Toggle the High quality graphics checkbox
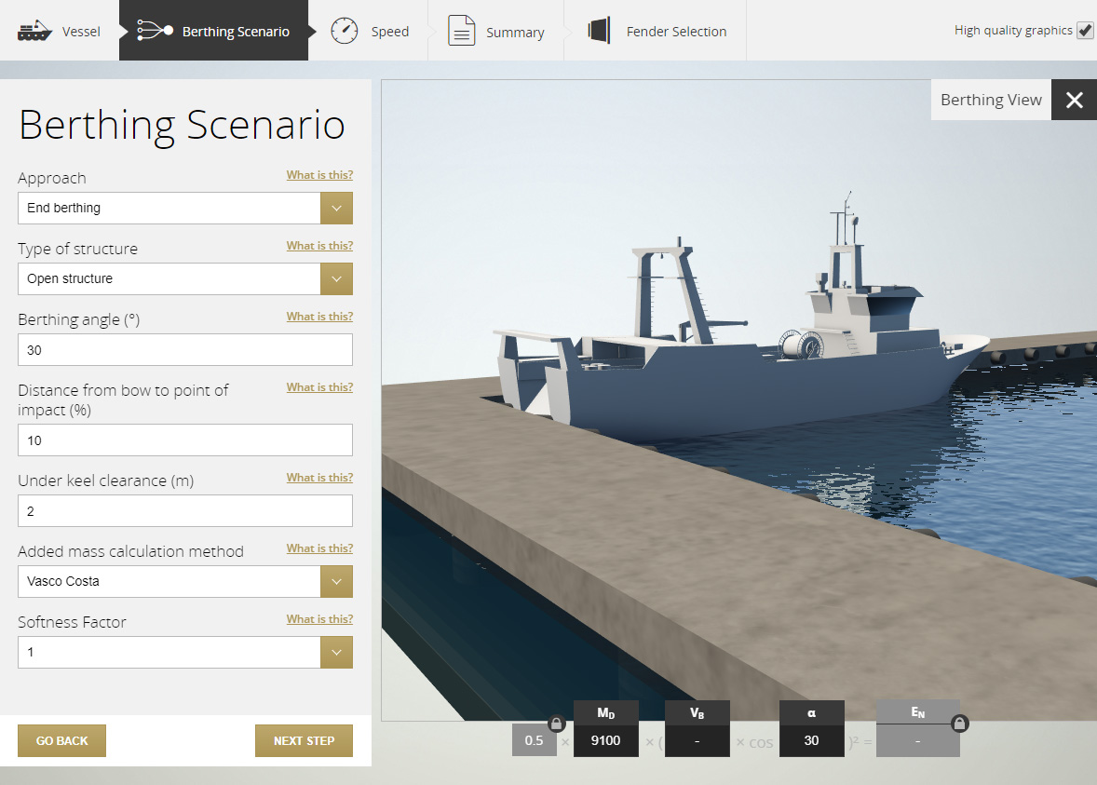1097x785 pixels. [1085, 31]
